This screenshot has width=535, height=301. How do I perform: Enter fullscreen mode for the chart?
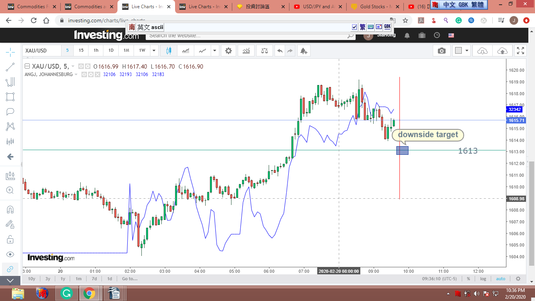click(520, 51)
